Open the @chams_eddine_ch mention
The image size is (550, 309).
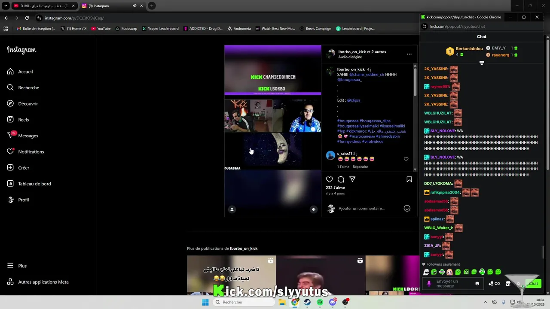click(367, 75)
